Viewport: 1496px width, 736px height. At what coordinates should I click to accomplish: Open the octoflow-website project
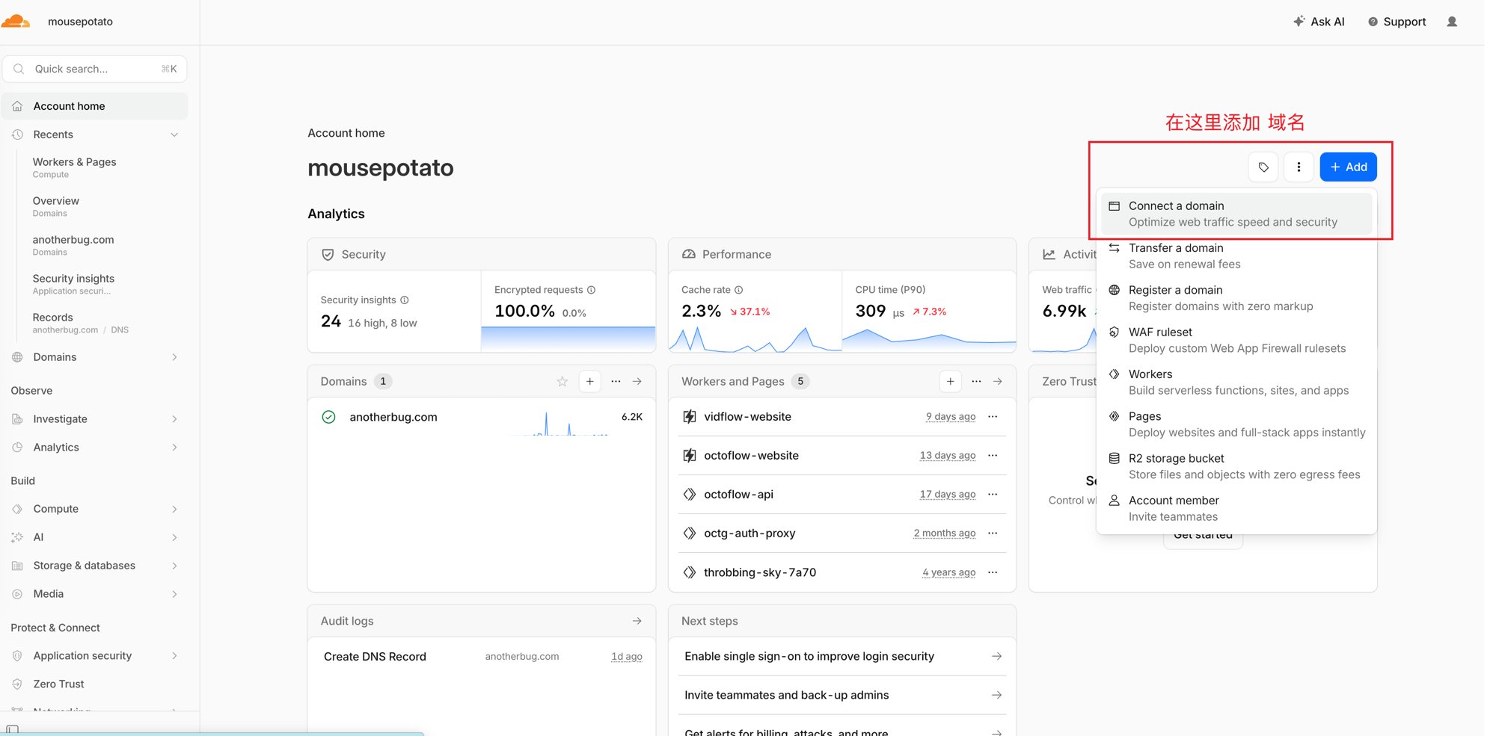(751, 455)
